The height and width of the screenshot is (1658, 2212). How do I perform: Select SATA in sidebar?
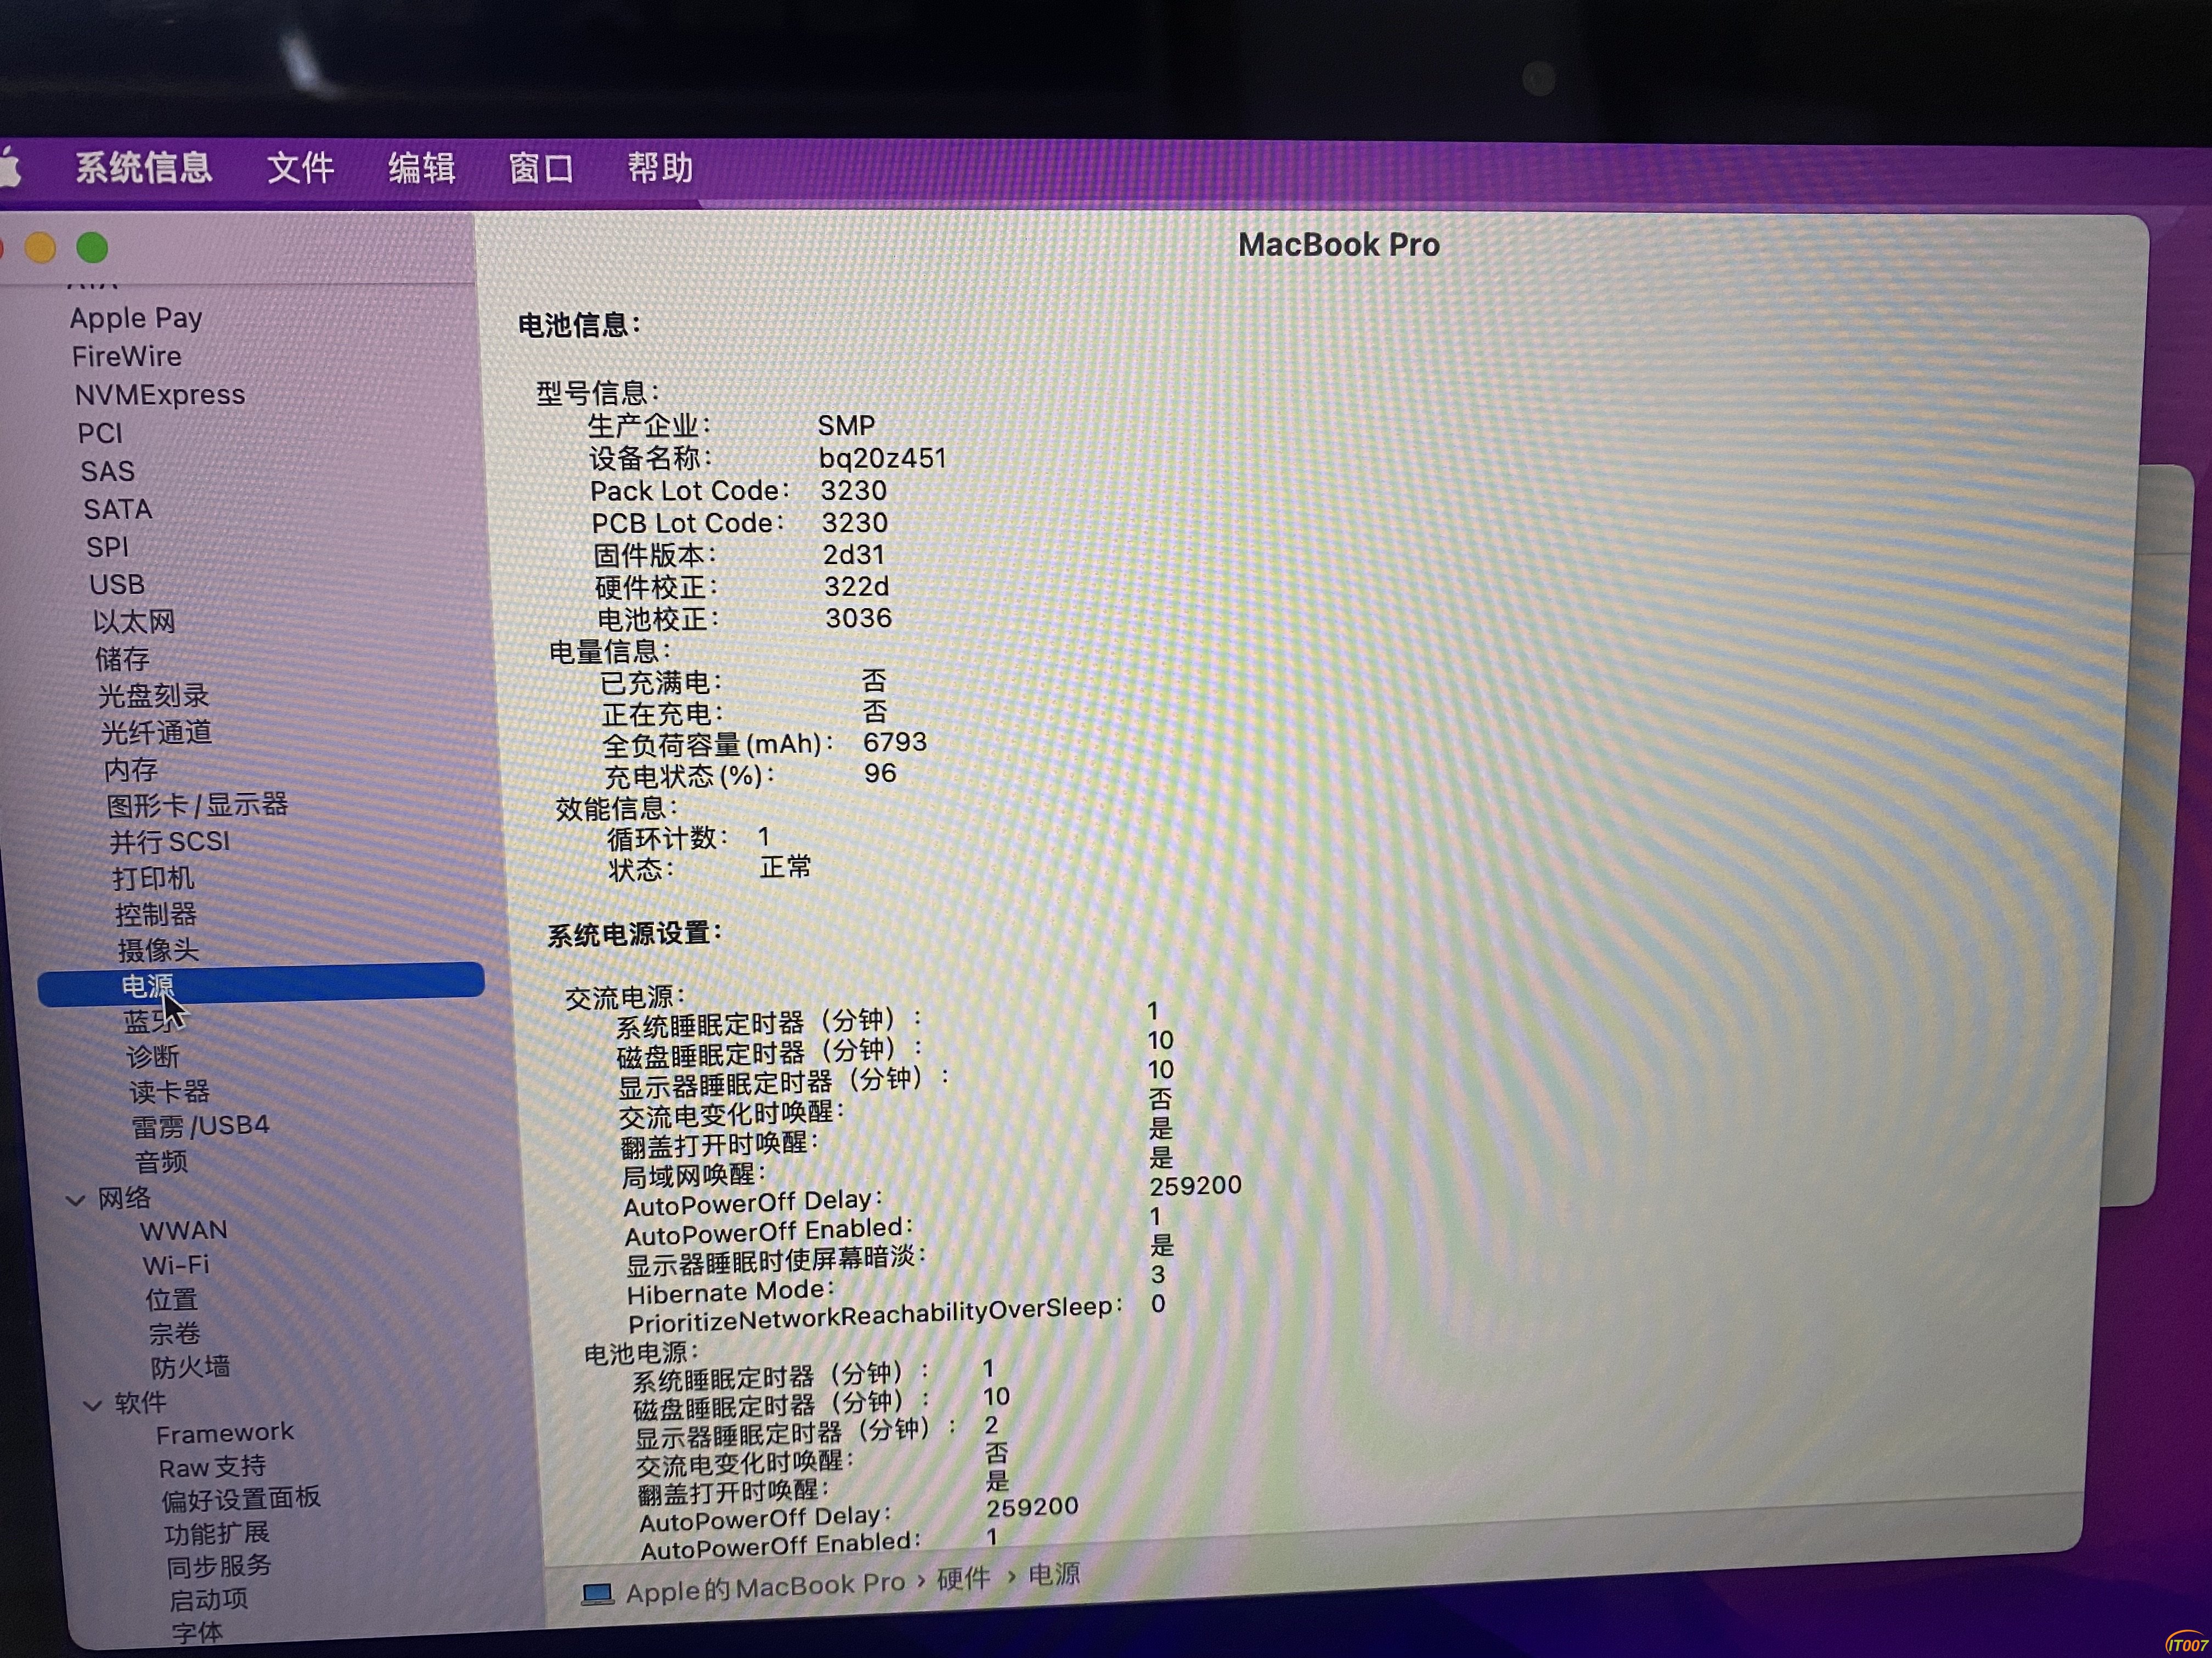(118, 509)
